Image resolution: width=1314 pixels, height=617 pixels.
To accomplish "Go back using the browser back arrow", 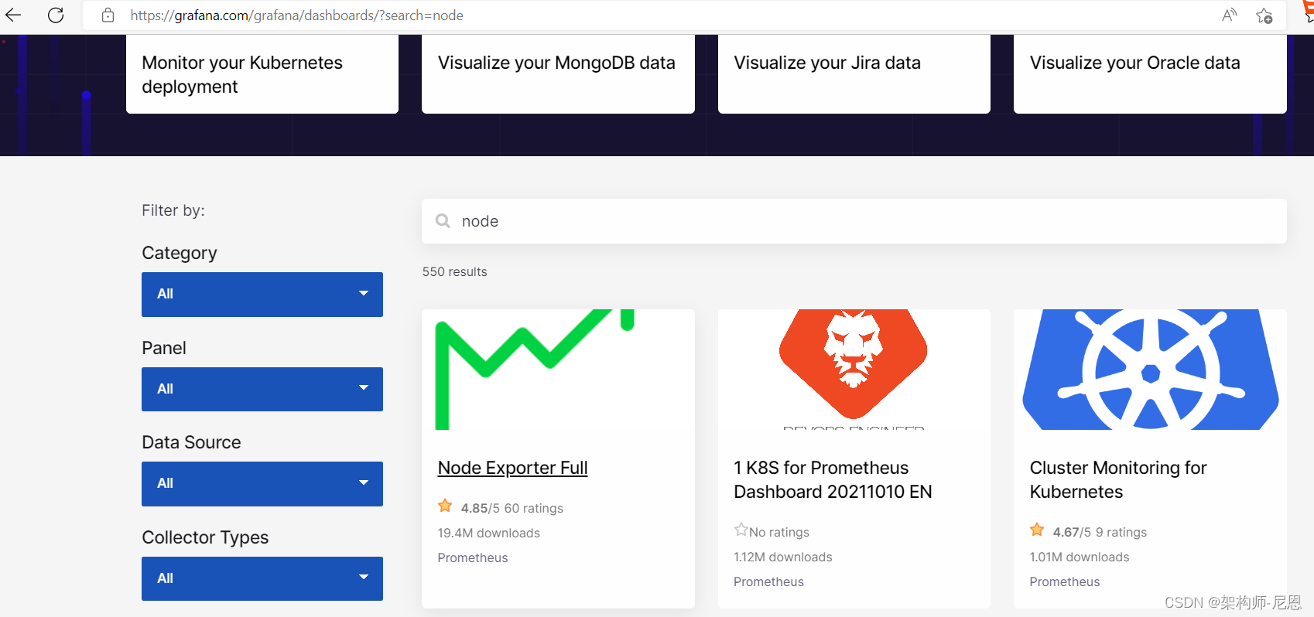I will (x=13, y=15).
